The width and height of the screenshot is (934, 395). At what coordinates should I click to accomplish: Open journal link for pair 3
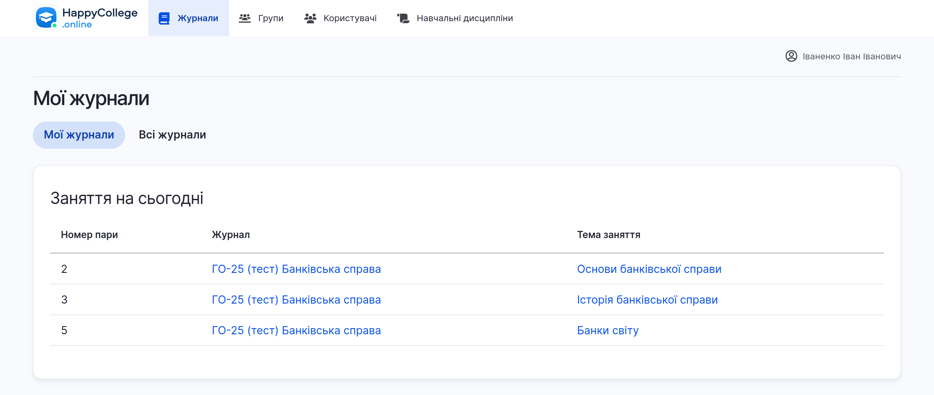point(296,299)
